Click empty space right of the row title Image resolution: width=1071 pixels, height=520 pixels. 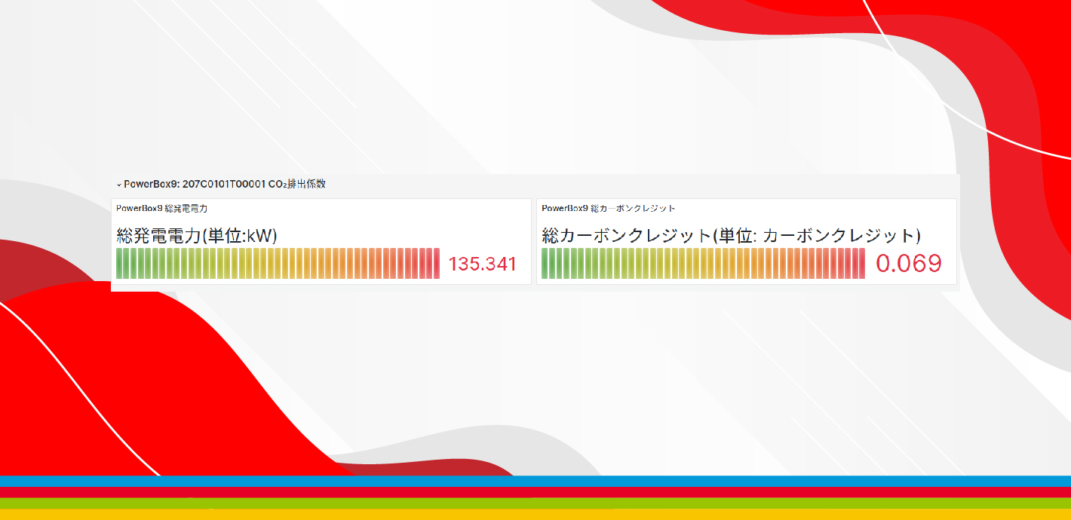[641, 184]
